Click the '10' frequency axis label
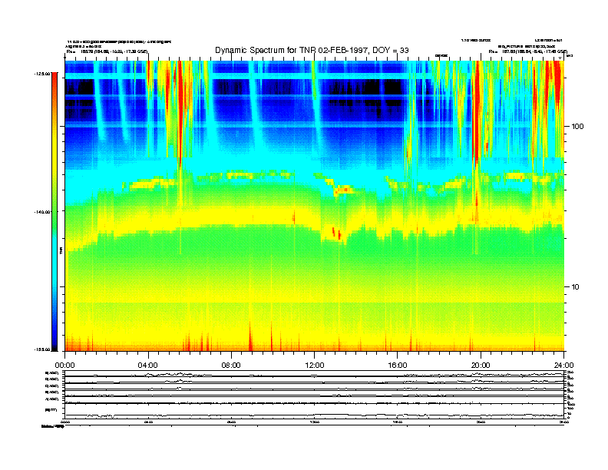This screenshot has width=608, height=470. click(576, 287)
